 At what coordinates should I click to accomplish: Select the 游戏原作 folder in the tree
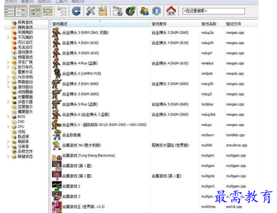point(25,52)
